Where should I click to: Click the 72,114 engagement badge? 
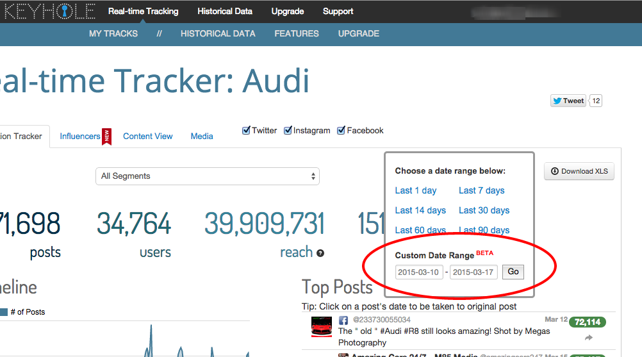[x=588, y=322]
